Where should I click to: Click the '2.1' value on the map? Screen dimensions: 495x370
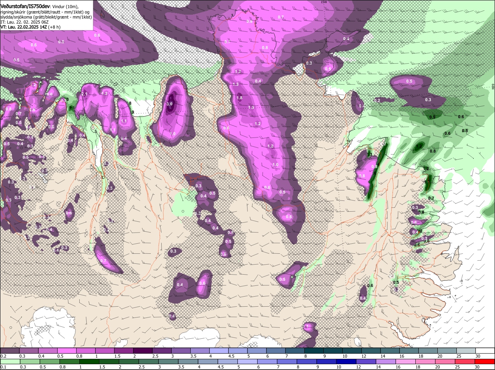tap(85, 94)
